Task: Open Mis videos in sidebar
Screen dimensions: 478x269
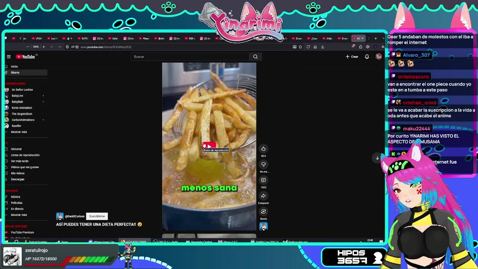Action: tap(18, 173)
